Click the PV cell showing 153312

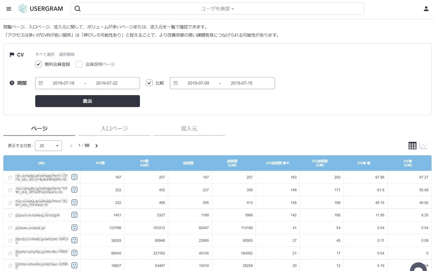[x=146, y=228]
